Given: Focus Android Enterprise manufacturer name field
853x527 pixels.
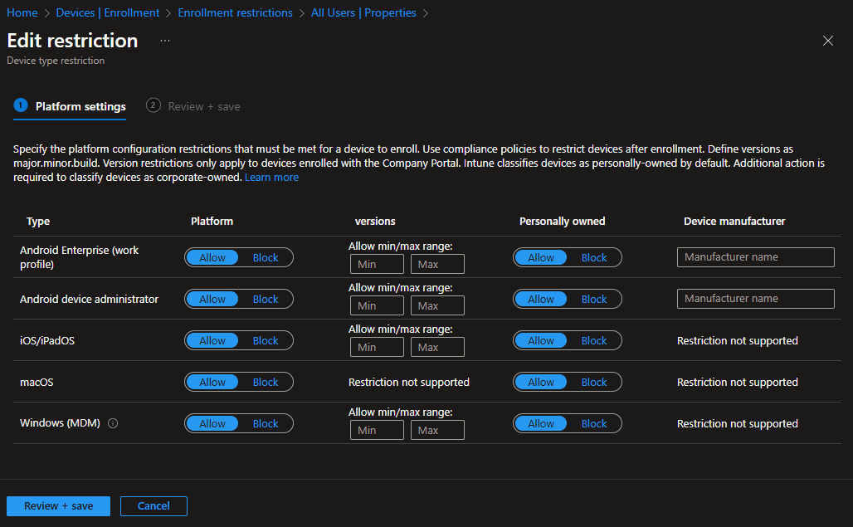Looking at the screenshot, I should [x=755, y=257].
